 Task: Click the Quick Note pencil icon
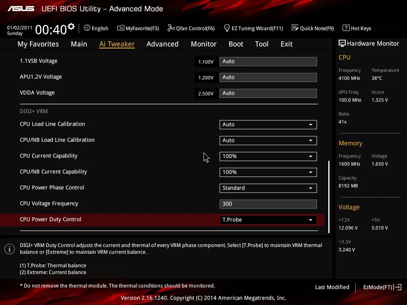(295, 28)
